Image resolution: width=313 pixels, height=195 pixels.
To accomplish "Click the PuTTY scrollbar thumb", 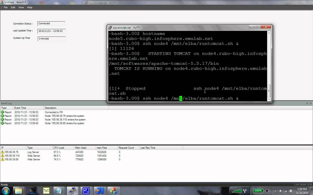I will pyautogui.click(x=269, y=91).
